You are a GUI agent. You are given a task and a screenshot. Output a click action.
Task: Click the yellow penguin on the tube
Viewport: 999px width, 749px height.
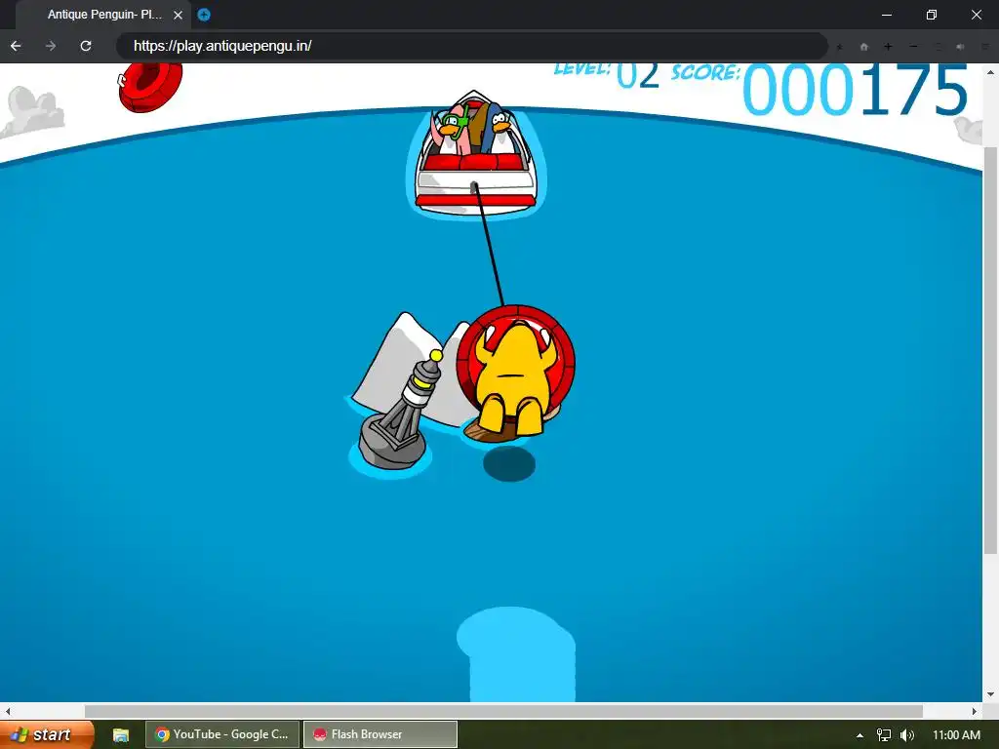click(x=515, y=379)
